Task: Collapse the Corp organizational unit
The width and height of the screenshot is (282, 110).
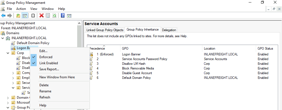Action: coord(8,53)
